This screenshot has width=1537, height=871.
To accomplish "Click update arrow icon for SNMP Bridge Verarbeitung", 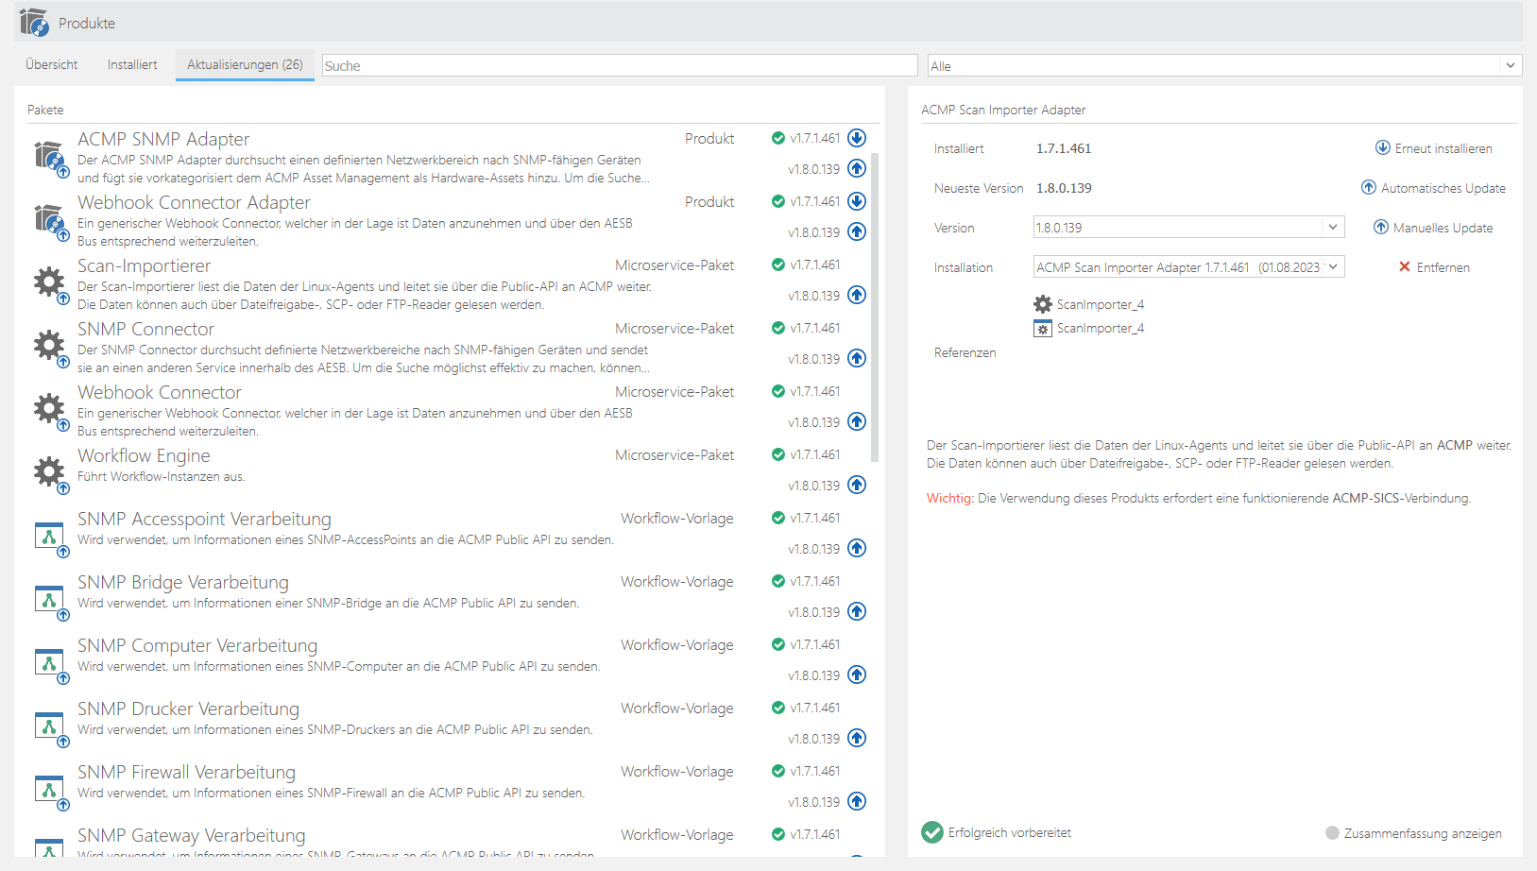I will click(x=857, y=611).
